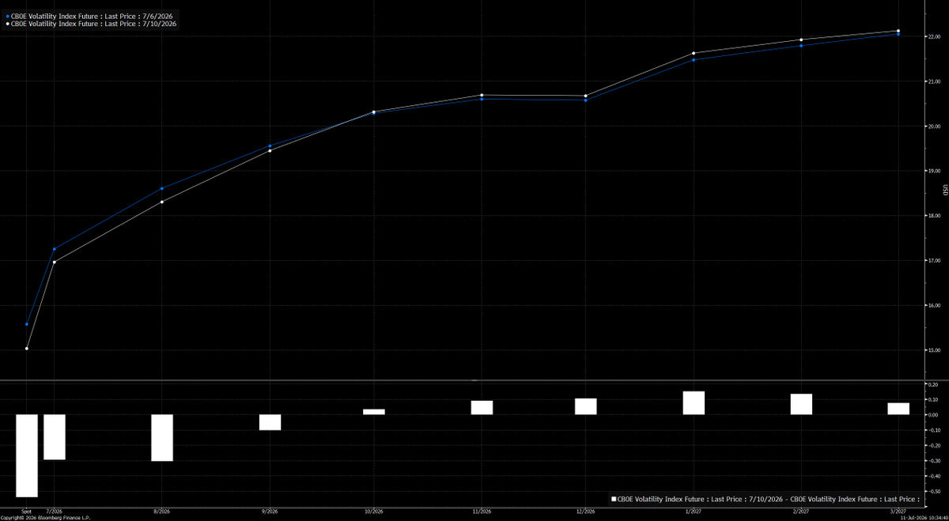Click the 7/2026 x-axis label
949x521 pixels.
(x=55, y=512)
